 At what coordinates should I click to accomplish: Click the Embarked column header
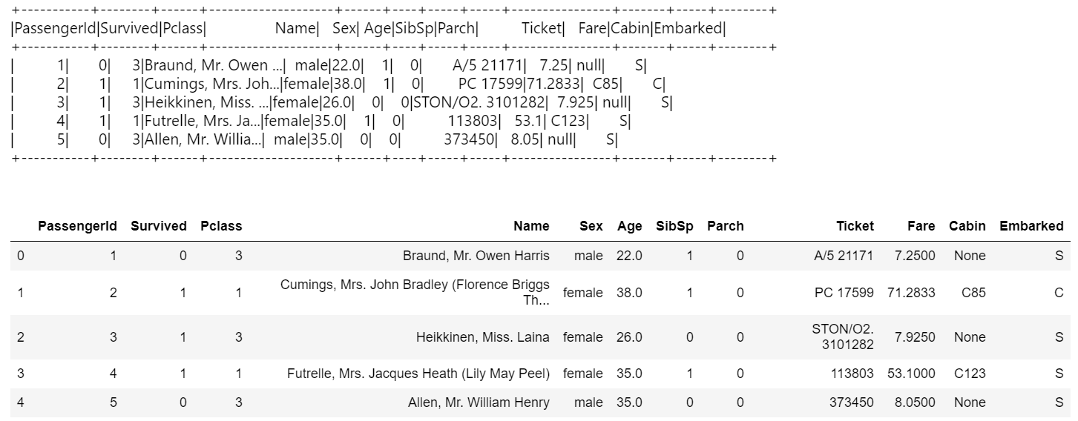click(x=1031, y=226)
